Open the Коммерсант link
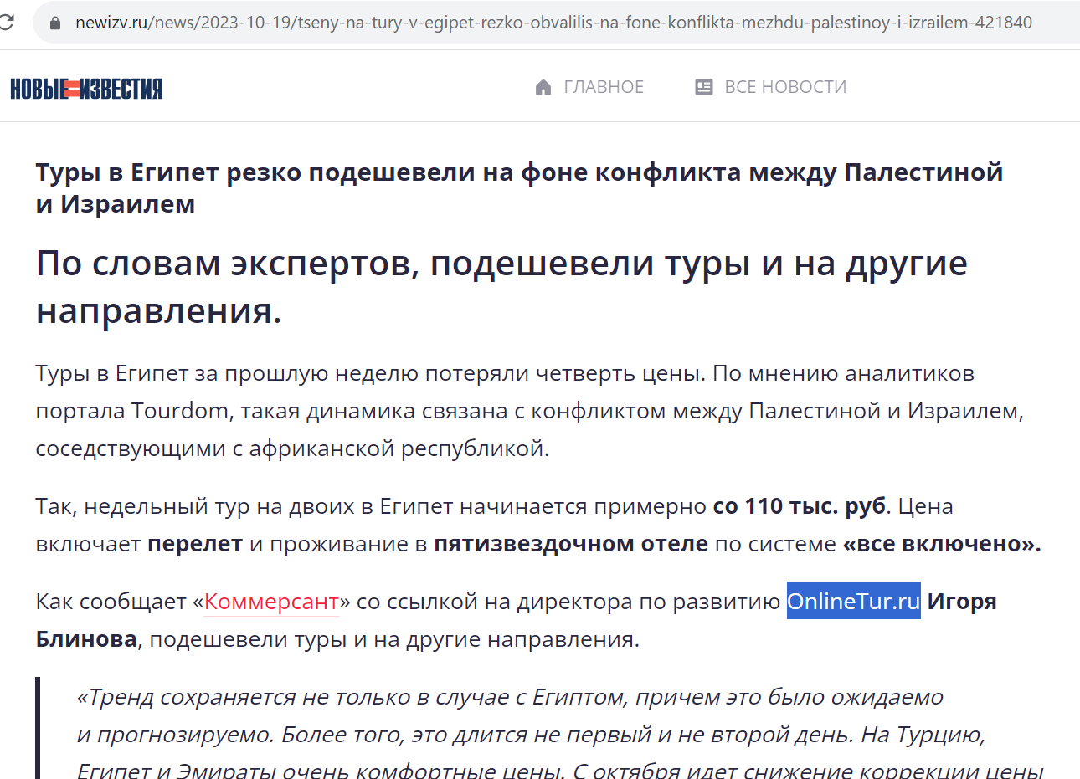1080x779 pixels. pyautogui.click(x=271, y=602)
